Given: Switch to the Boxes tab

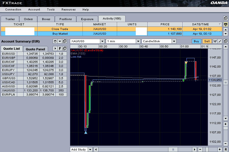Looking at the screenshot, I should tap(46, 19).
